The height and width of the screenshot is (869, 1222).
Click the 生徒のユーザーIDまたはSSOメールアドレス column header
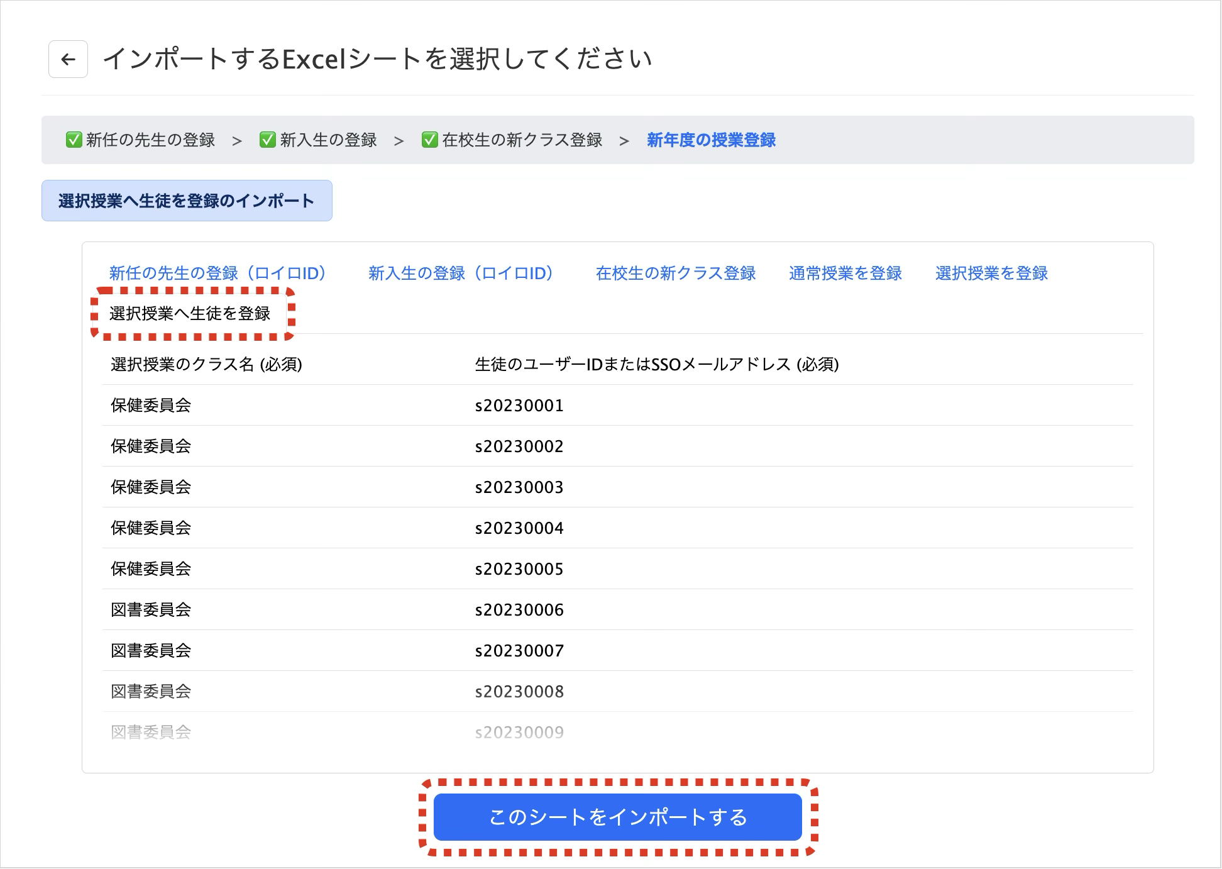(656, 365)
